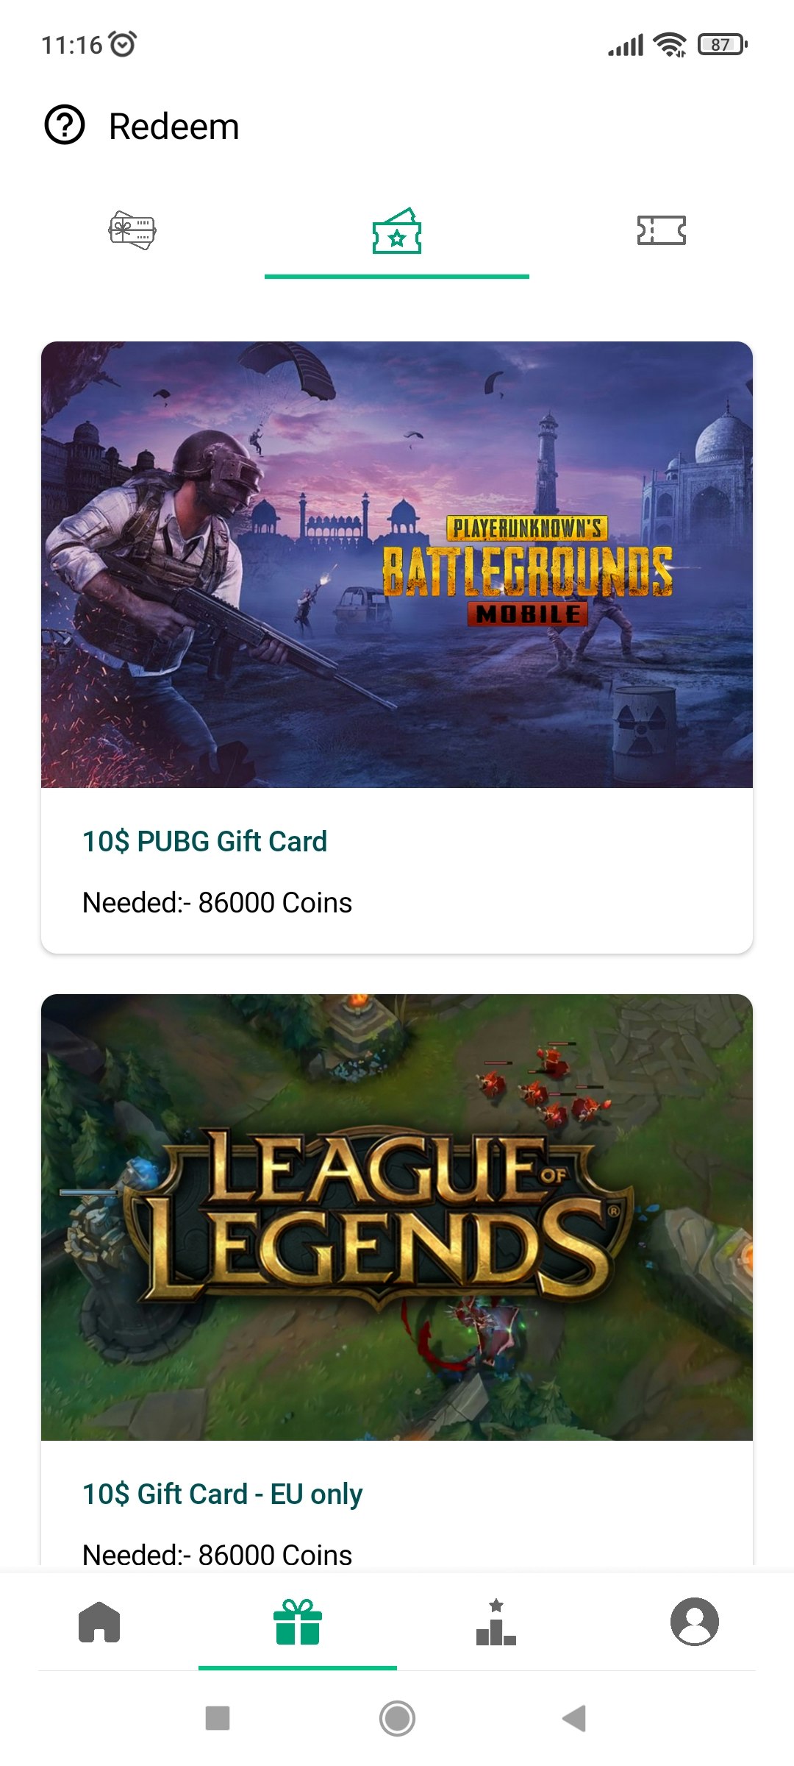794x1766 pixels.
Task: Go to the Home icon in bottom navigation
Action: click(99, 1622)
